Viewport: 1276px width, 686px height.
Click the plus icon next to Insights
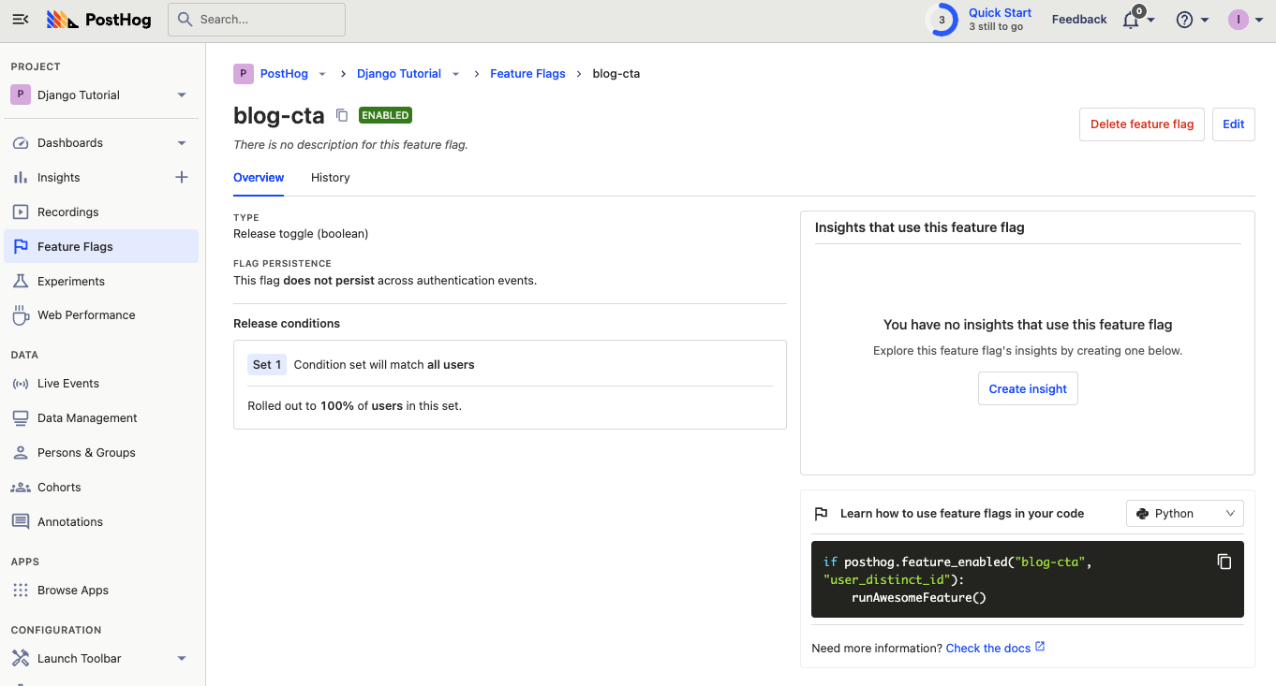click(182, 178)
